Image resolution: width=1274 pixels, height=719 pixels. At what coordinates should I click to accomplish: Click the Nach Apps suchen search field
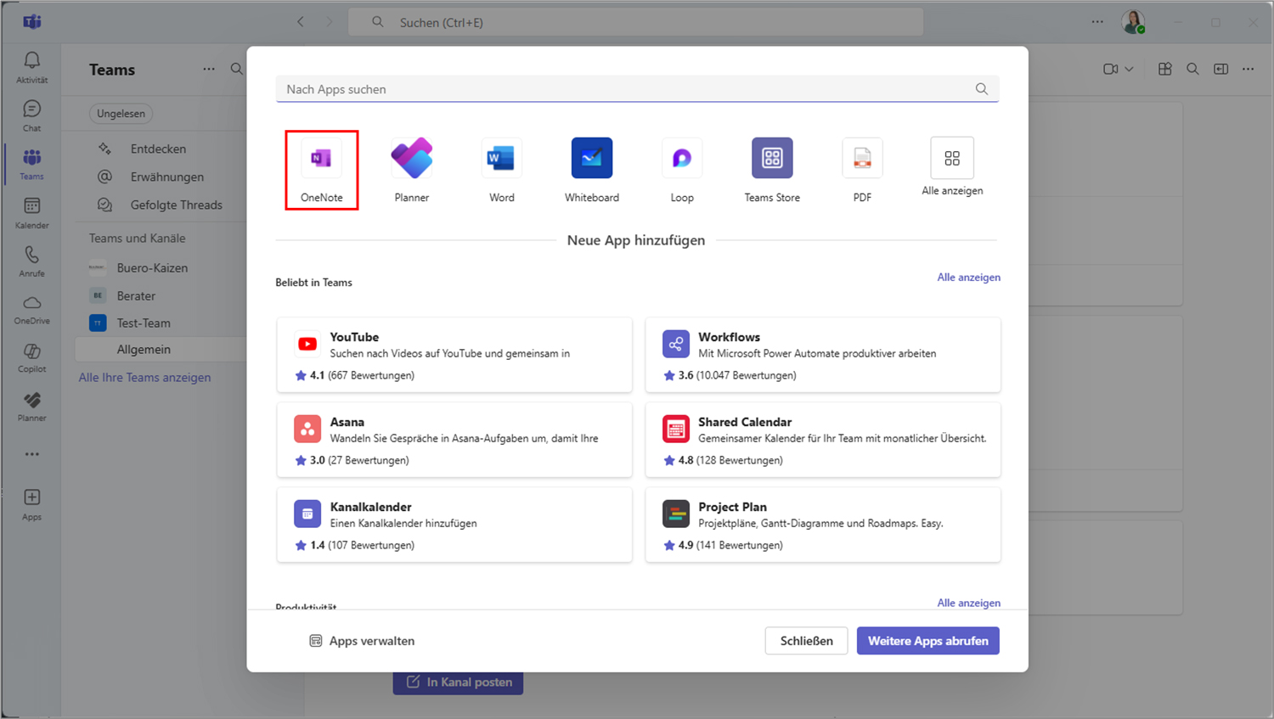coord(629,89)
